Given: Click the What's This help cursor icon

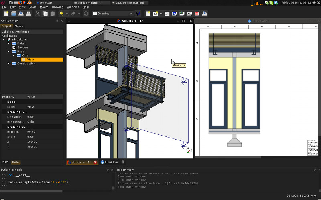Looking at the screenshot, I should [138, 14].
